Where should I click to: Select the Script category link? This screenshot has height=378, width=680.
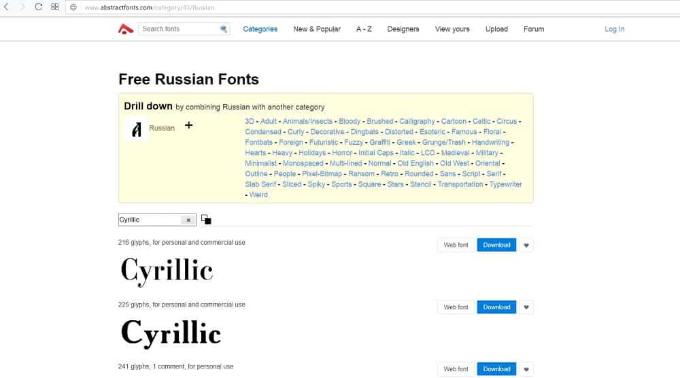coord(471,174)
